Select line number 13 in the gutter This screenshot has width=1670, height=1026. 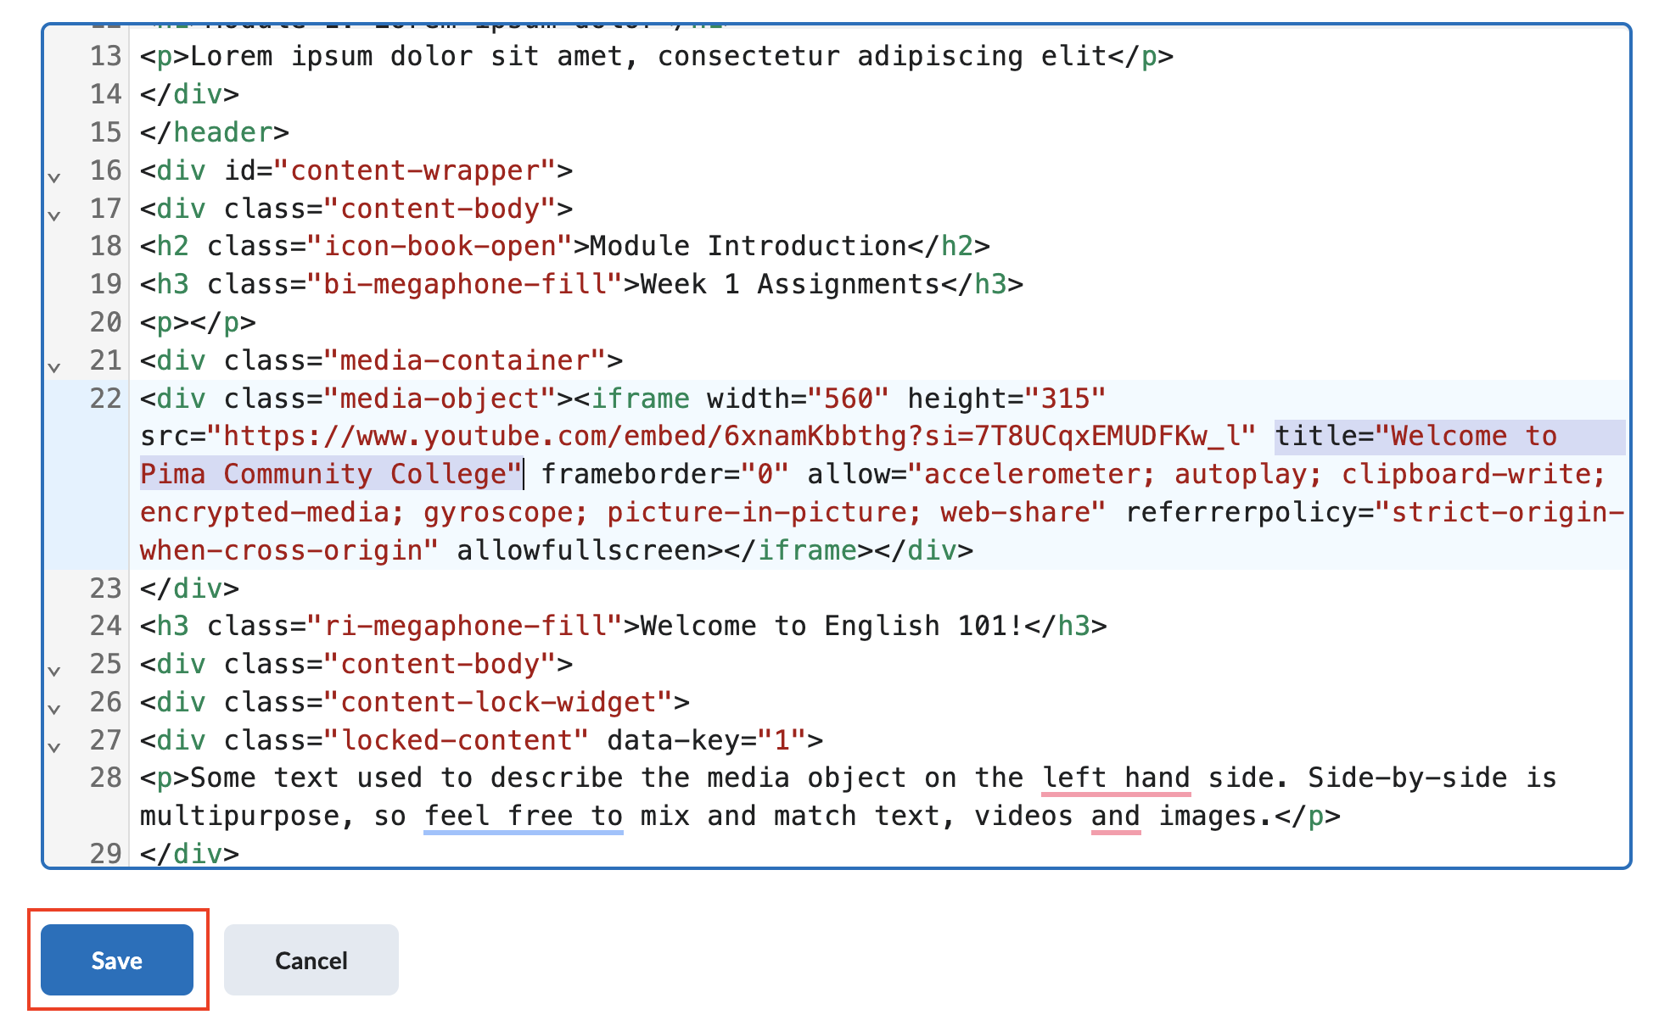pyautogui.click(x=106, y=57)
